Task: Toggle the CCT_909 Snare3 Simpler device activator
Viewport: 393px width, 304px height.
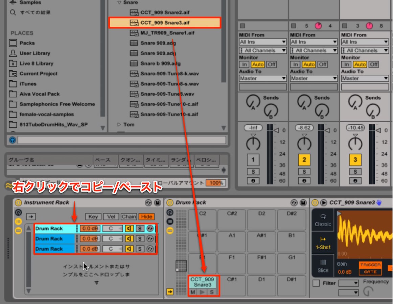Action: coord(315,203)
